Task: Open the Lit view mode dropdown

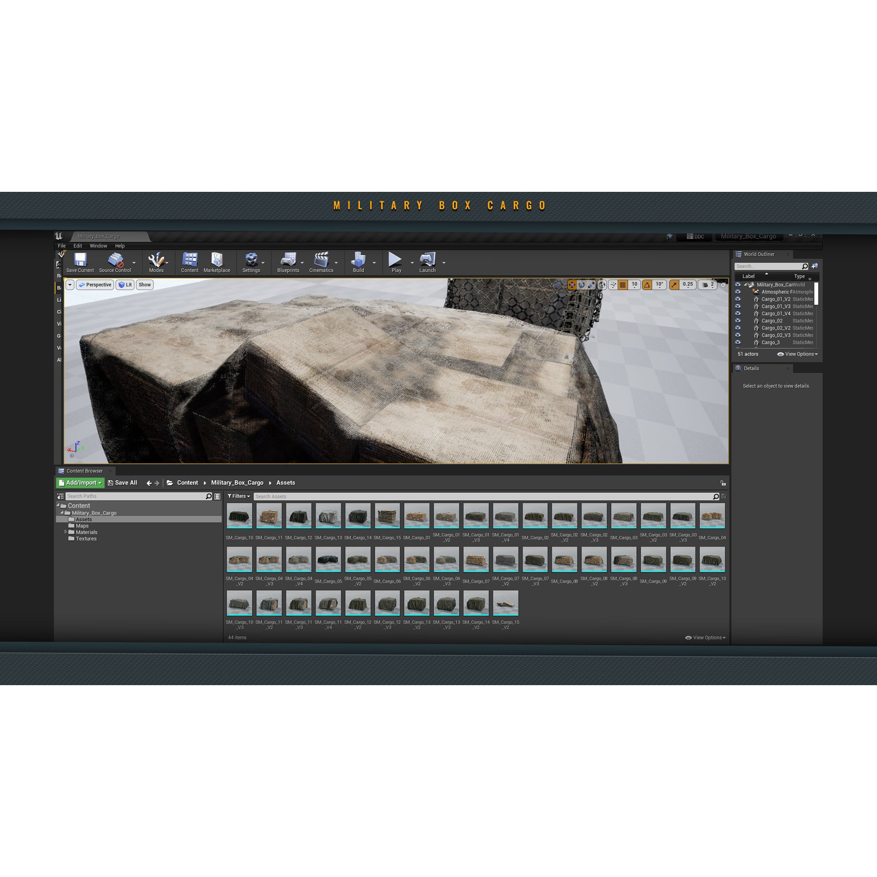Action: [x=125, y=285]
